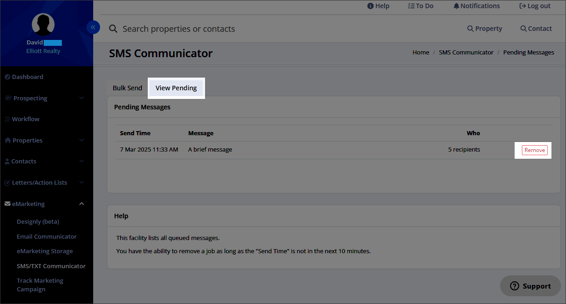Expand Letters/Action Lists chevron
566x304 pixels.
pyautogui.click(x=82, y=182)
